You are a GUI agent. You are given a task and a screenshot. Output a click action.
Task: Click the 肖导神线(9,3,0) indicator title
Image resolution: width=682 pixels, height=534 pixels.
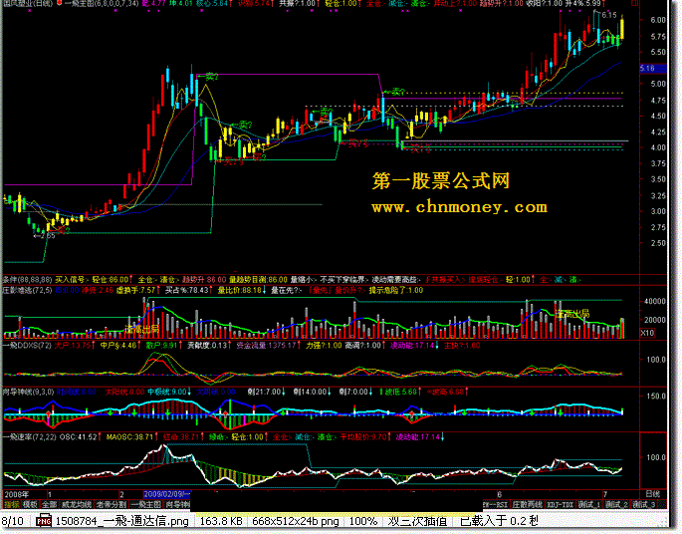(x=28, y=392)
